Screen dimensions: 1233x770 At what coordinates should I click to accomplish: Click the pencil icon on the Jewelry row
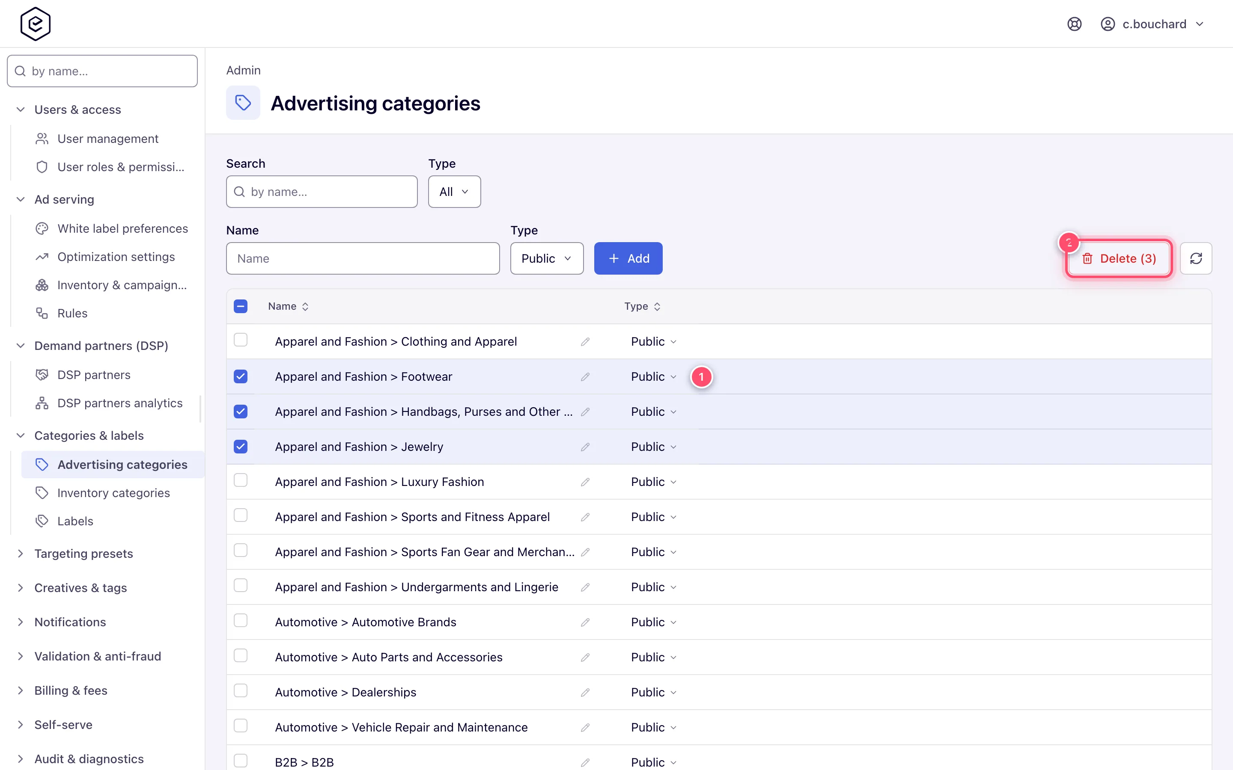[x=585, y=447]
